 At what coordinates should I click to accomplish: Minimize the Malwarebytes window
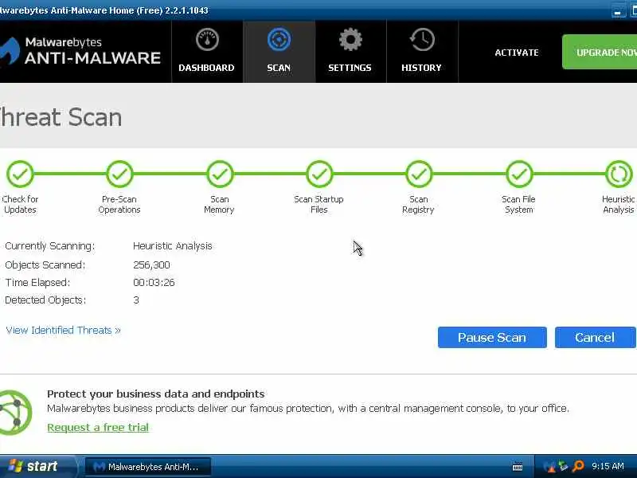click(618, 11)
